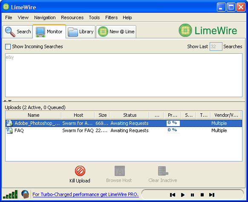Viewport: 248px width, 202px height.
Task: Click Multiple vendor cell in FAQ row
Action: tap(219, 130)
